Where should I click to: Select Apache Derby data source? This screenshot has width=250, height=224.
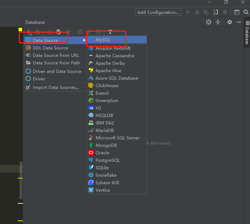click(117, 63)
